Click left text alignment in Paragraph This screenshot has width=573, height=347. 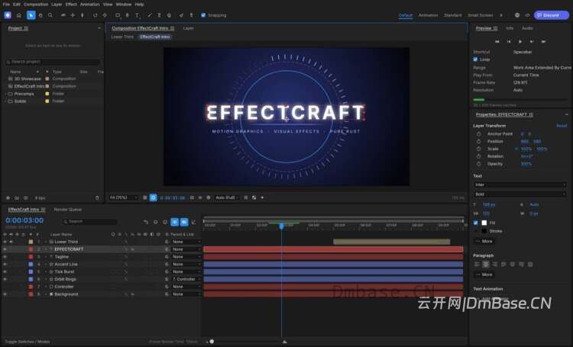pyautogui.click(x=477, y=264)
